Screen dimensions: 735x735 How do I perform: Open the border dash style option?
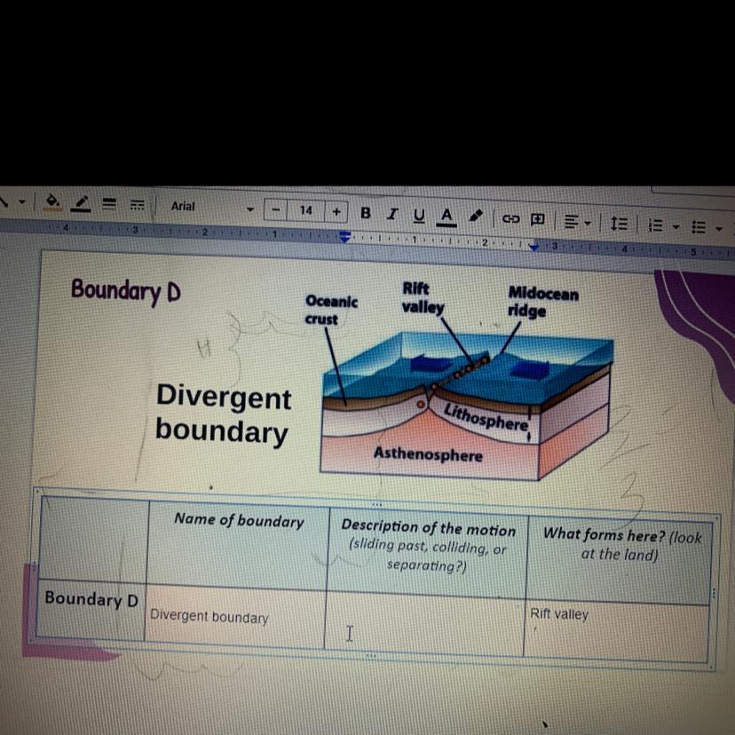[x=137, y=205]
